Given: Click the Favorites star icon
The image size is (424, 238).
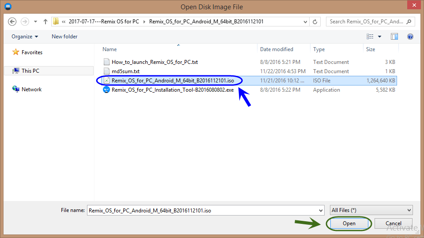Looking at the screenshot, I should [16, 52].
